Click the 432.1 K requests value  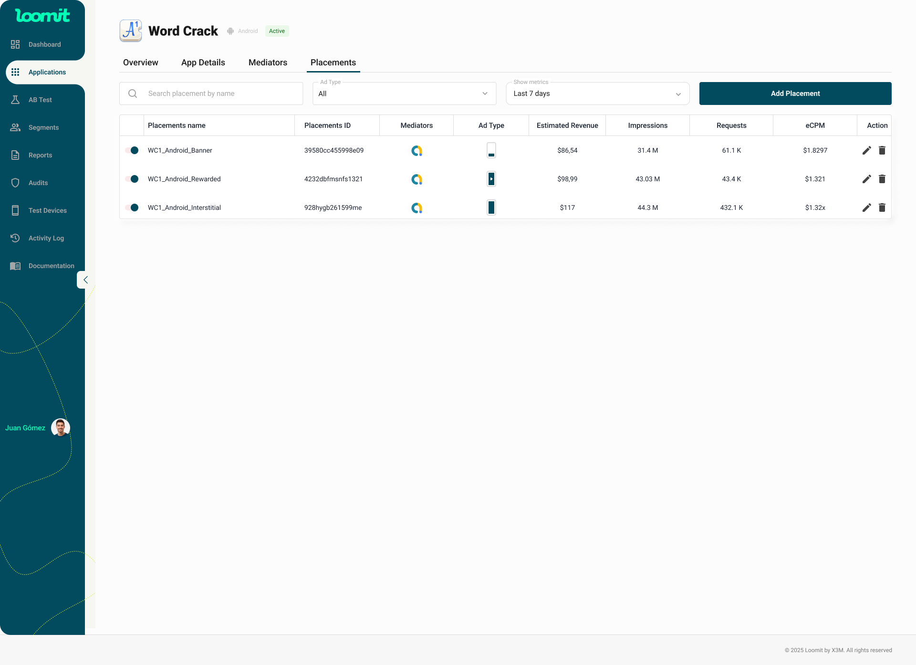[731, 208]
